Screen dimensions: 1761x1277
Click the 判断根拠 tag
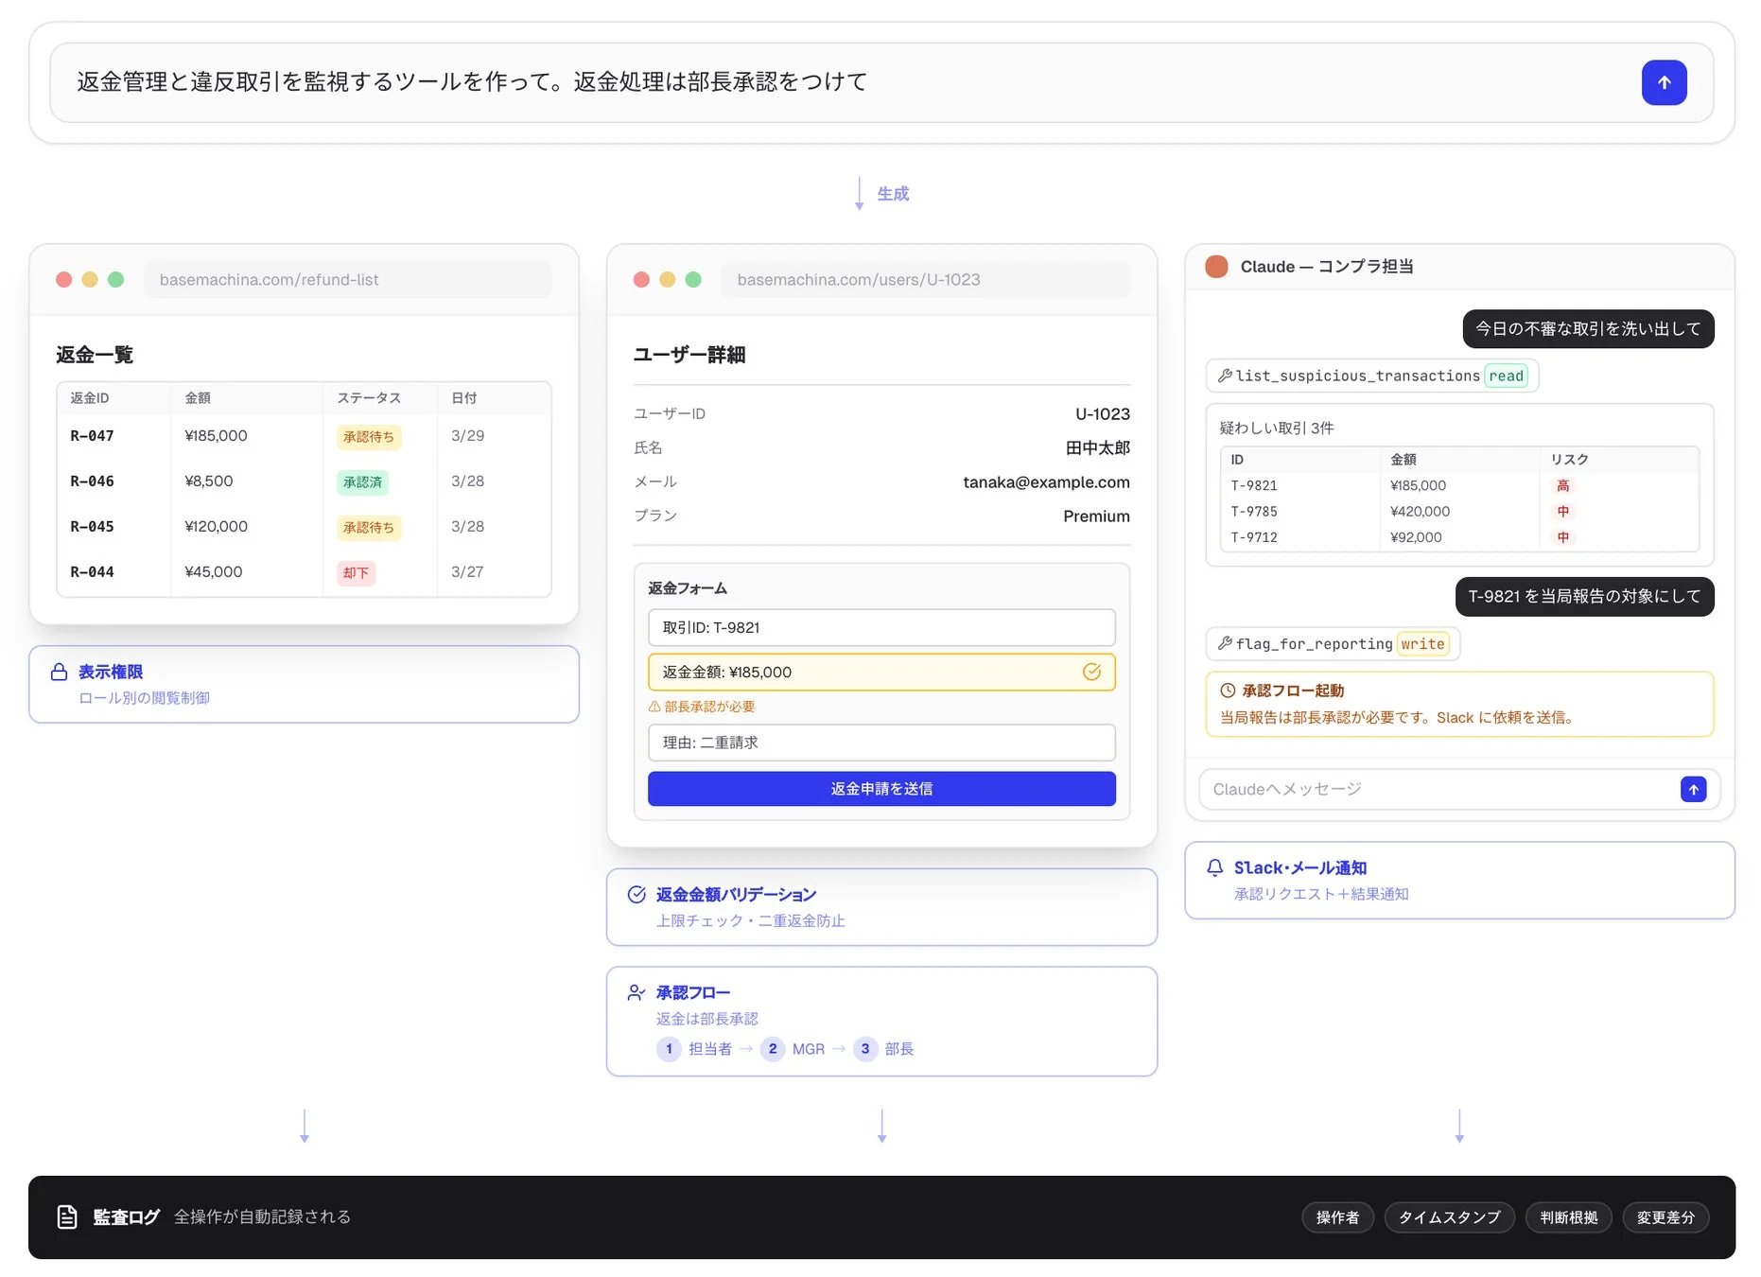(x=1568, y=1217)
